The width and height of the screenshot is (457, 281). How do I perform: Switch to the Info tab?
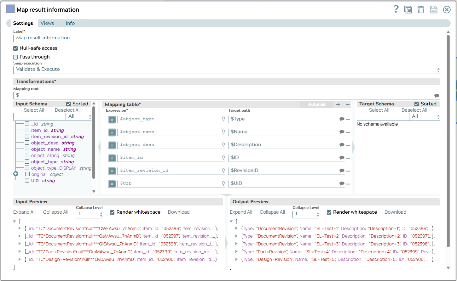70,23
